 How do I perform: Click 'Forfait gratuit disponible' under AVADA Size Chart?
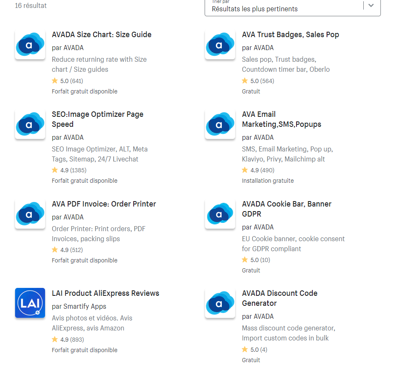pos(85,91)
